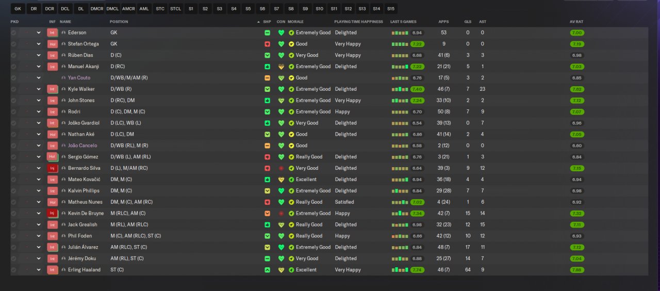Viewport: 660px width, 291px height.
Task: Click Kyle Walker's green morale icon
Action: pos(291,89)
